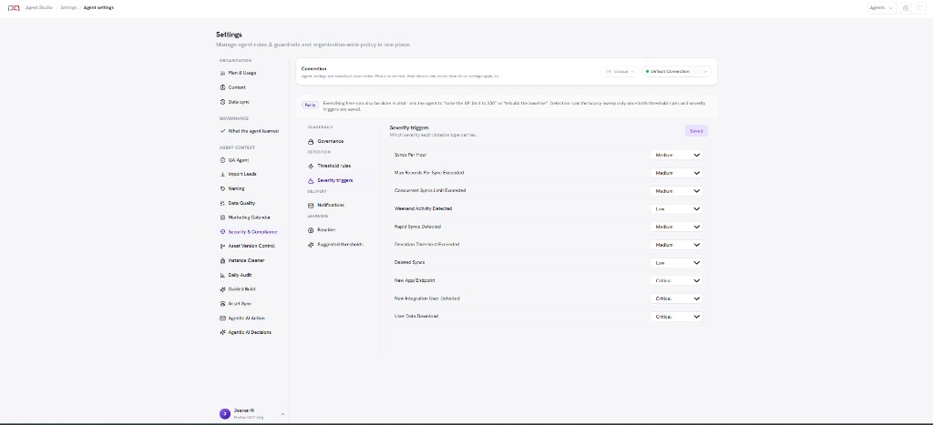Click the Deleted Syncs label
Screen dimensions: 933x425
[x=409, y=263]
